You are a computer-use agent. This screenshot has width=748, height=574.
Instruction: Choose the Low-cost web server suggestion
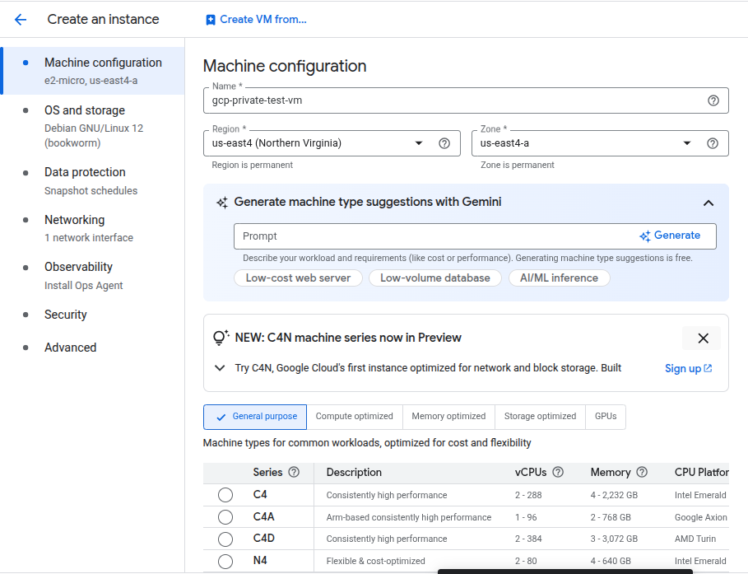[298, 278]
